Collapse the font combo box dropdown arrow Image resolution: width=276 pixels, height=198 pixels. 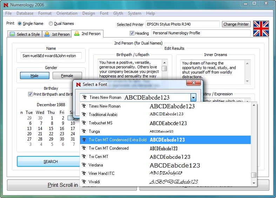(x=193, y=97)
